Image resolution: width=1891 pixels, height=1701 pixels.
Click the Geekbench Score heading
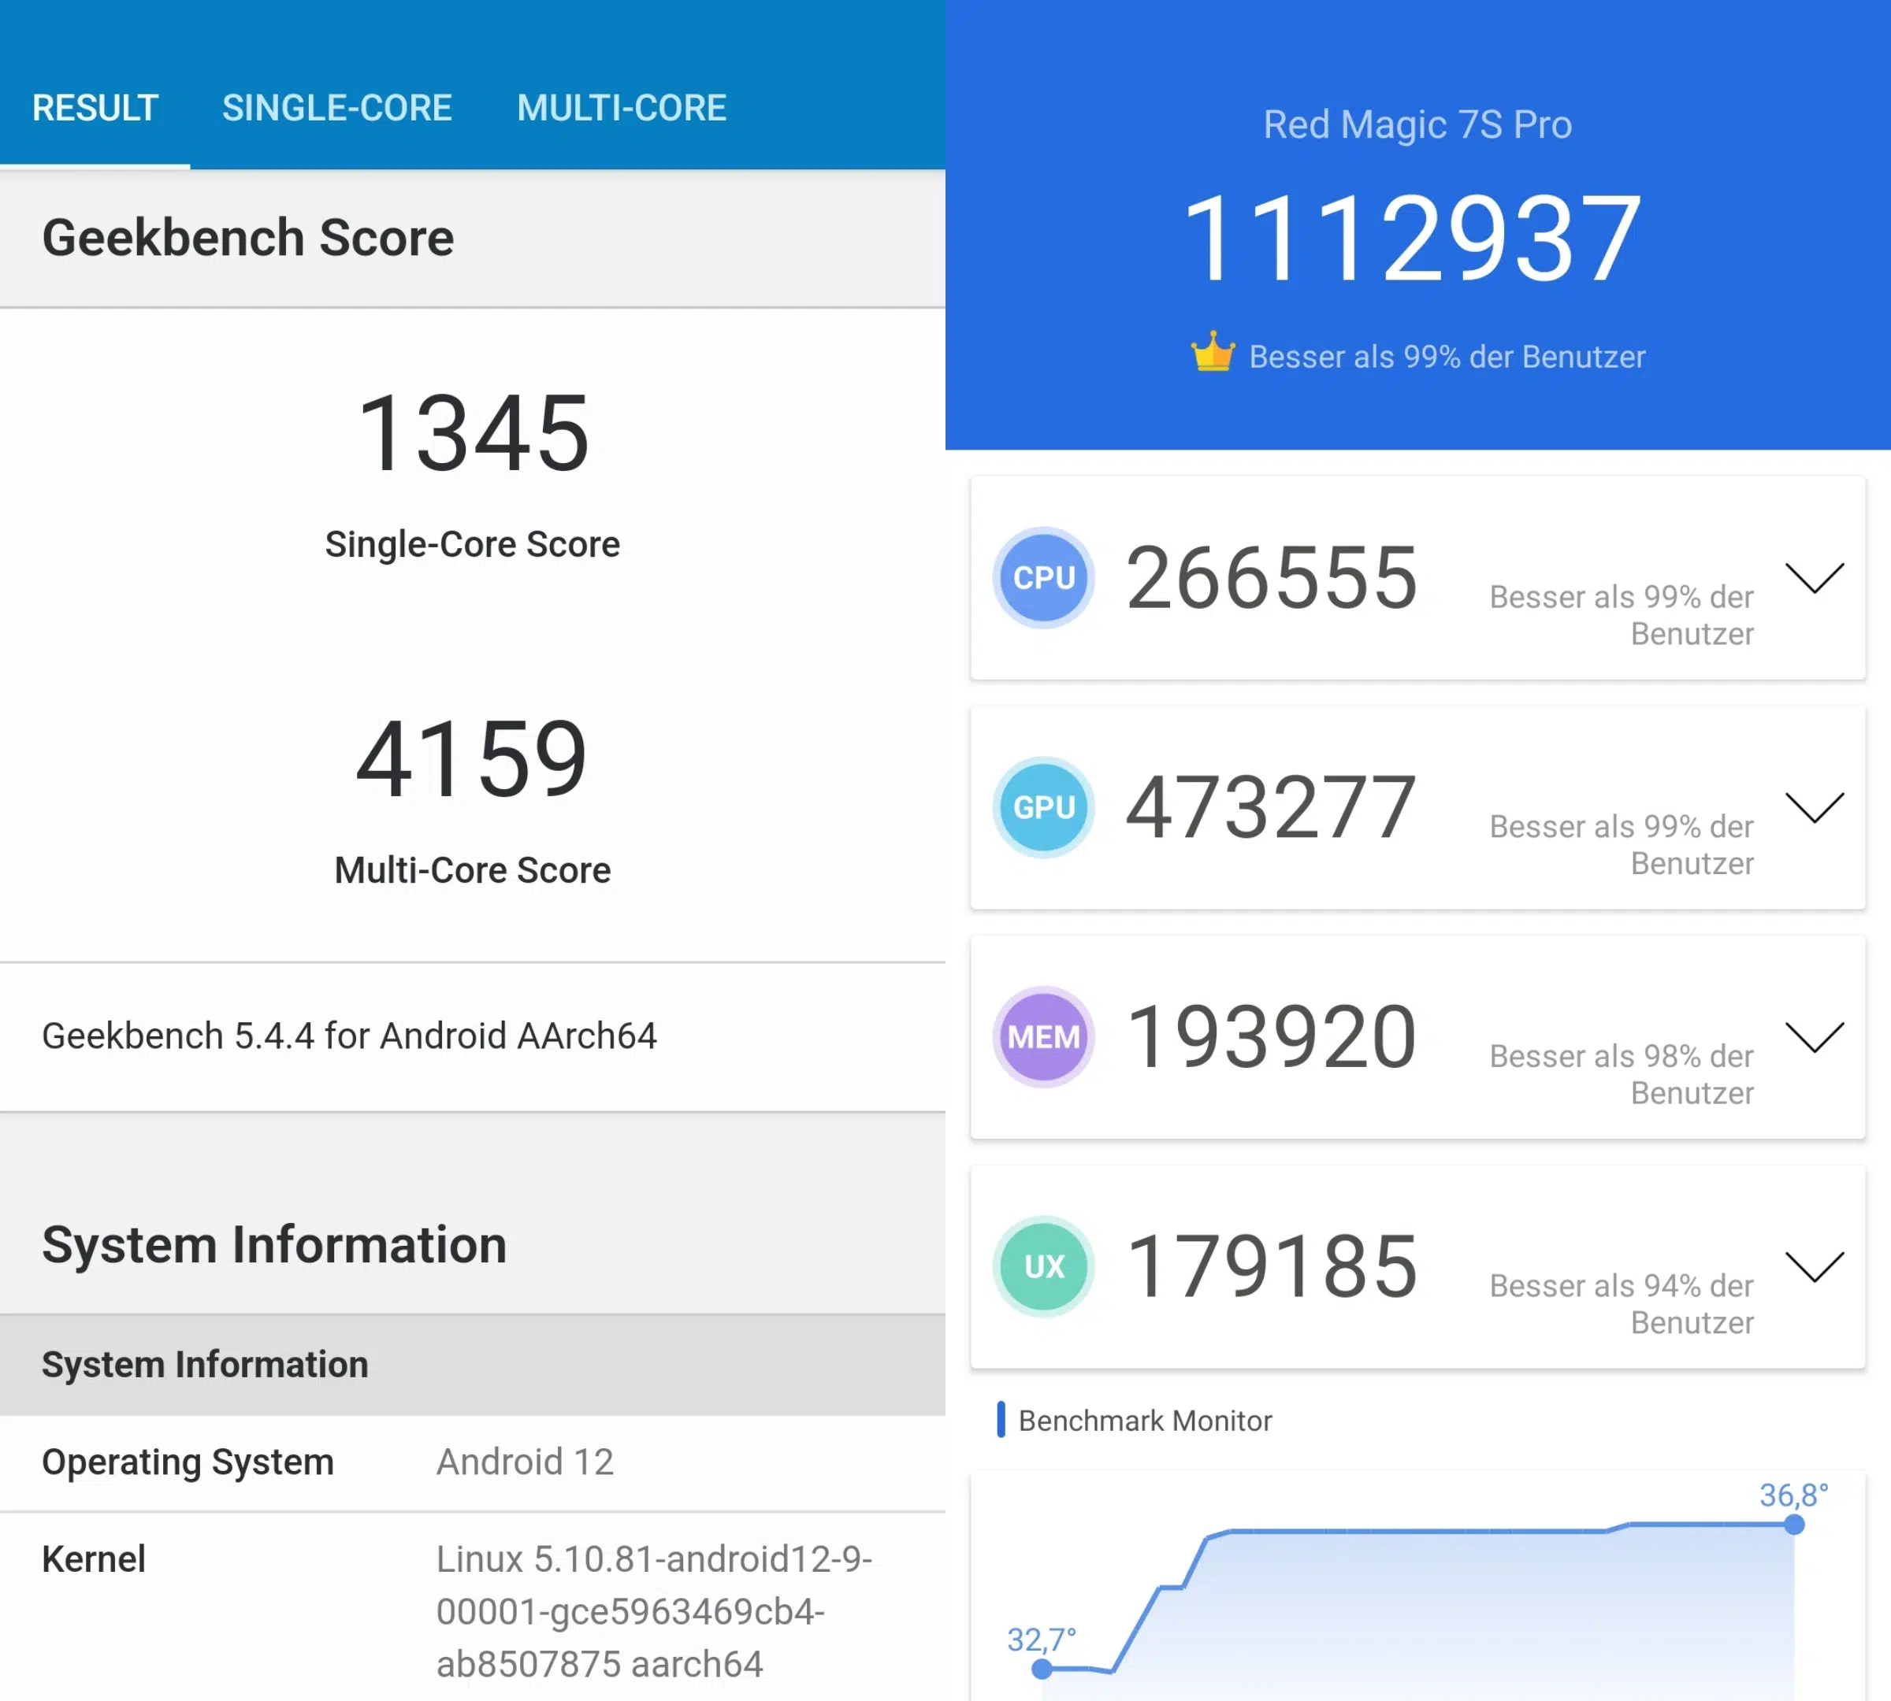coord(248,237)
